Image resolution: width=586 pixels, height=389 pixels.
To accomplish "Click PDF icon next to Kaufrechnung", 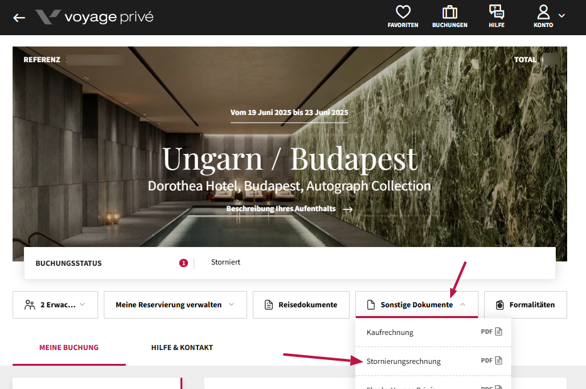I will [x=499, y=331].
